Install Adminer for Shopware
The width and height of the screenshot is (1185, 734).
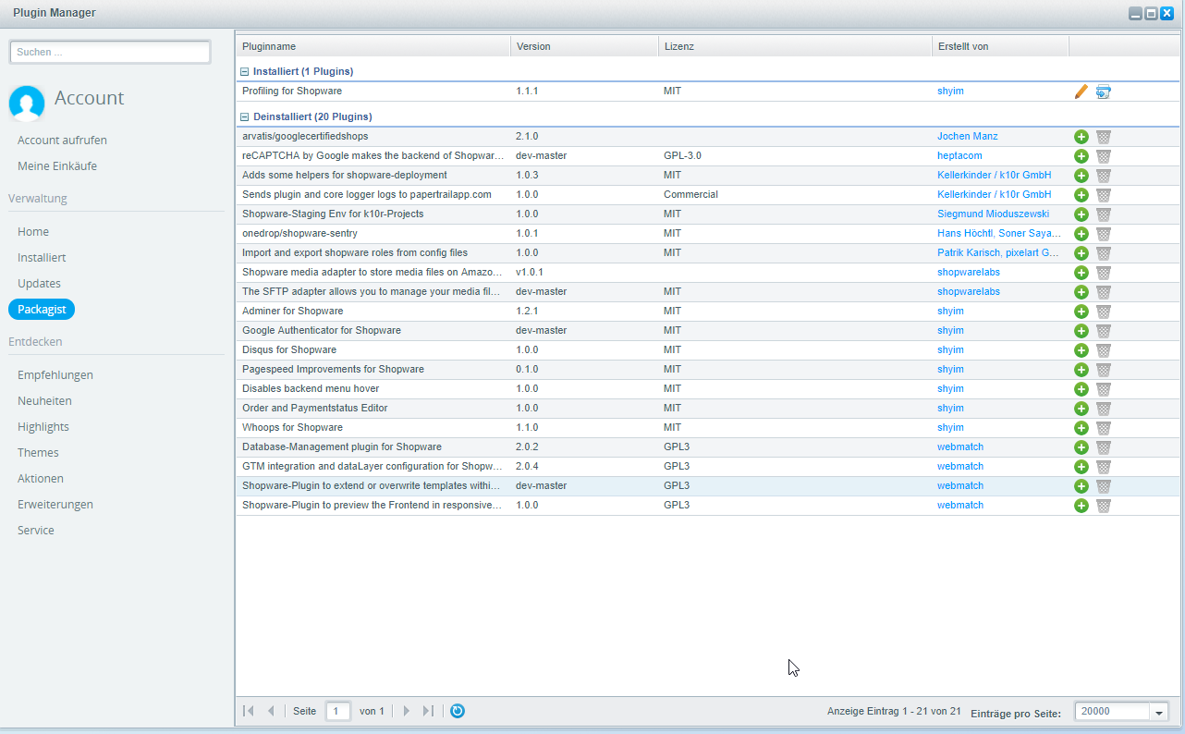click(1081, 312)
